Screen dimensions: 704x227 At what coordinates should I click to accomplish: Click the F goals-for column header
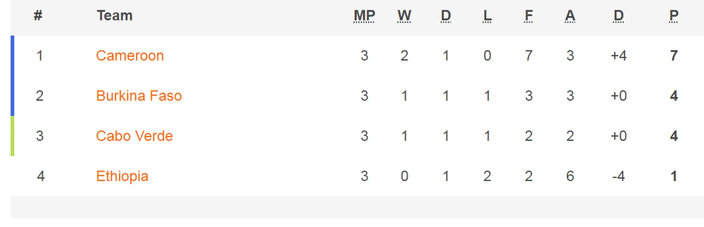click(x=528, y=16)
